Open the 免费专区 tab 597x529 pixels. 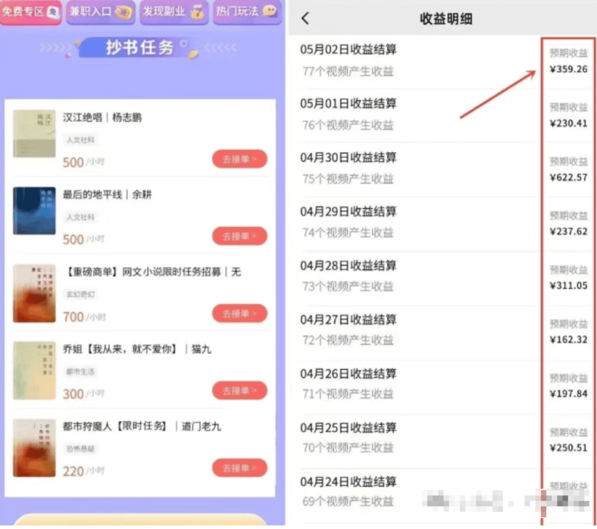(x=30, y=12)
